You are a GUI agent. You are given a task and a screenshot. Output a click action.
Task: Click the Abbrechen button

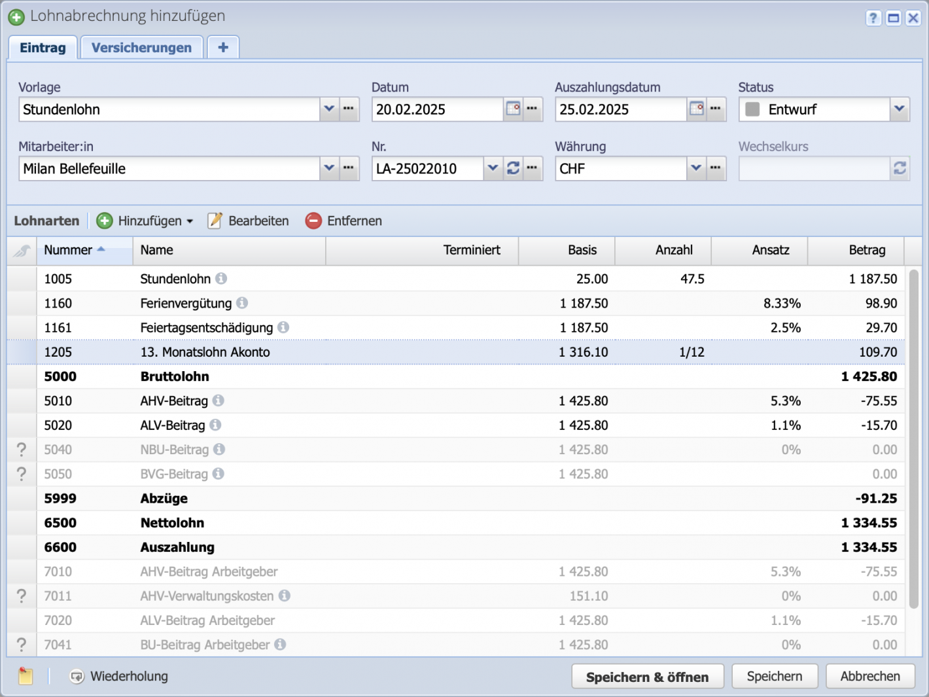870,676
